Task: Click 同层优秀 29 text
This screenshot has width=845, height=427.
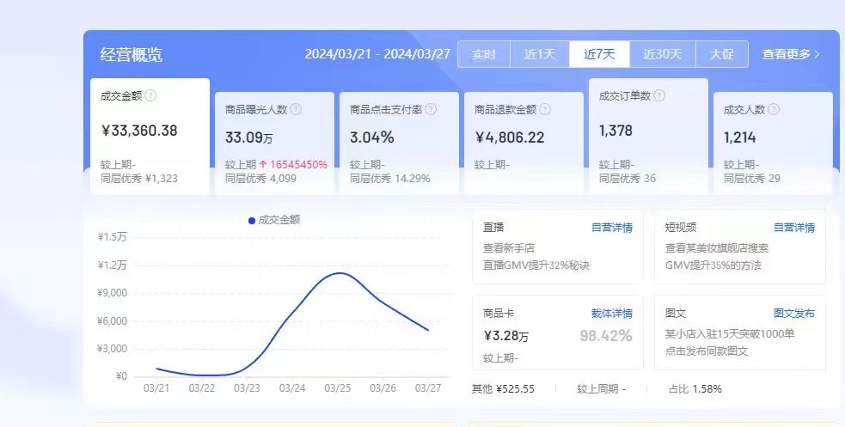Action: 752,179
